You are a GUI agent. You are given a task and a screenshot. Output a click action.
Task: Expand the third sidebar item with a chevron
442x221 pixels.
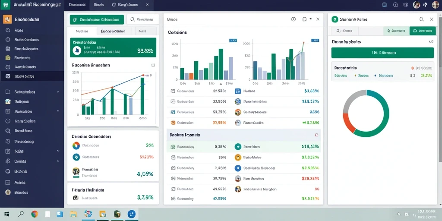coord(58,151)
